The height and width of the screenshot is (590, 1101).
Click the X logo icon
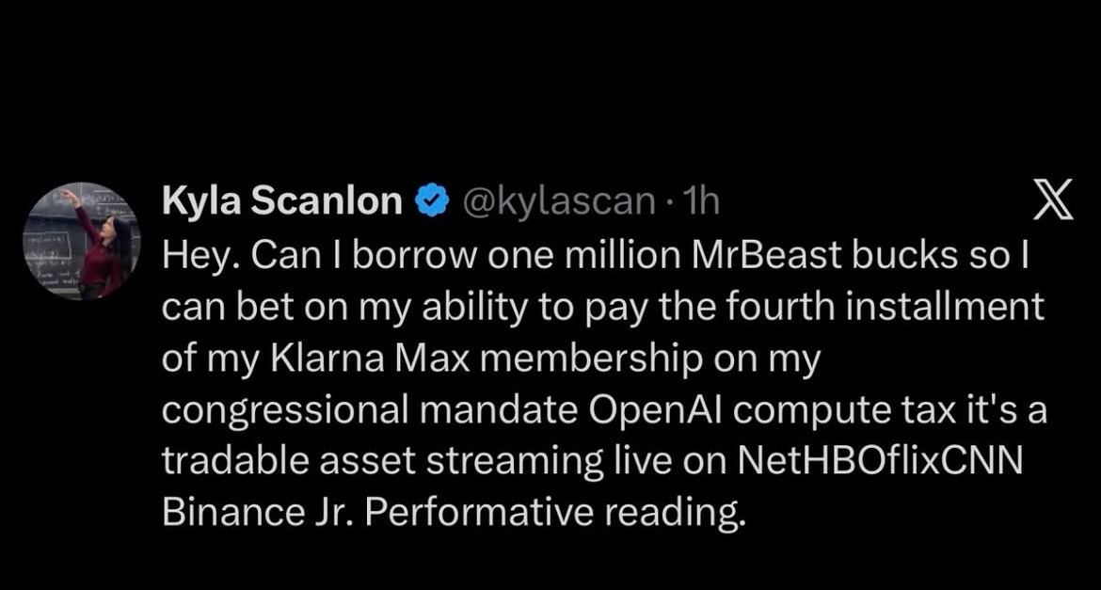[x=1053, y=200]
